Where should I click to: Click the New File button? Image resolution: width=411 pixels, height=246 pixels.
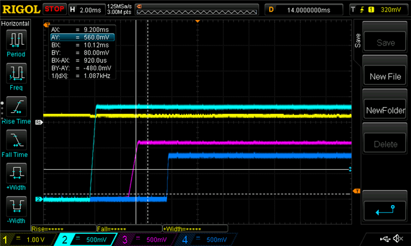coord(385,76)
